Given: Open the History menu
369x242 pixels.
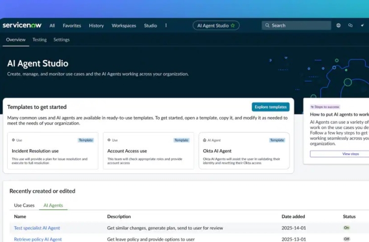Looking at the screenshot, I should [x=96, y=26].
